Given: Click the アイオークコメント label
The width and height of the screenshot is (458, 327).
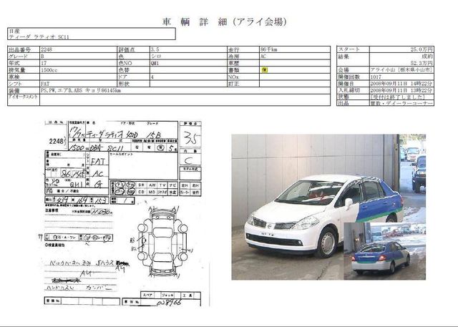Looking at the screenshot, I should coord(23,97).
